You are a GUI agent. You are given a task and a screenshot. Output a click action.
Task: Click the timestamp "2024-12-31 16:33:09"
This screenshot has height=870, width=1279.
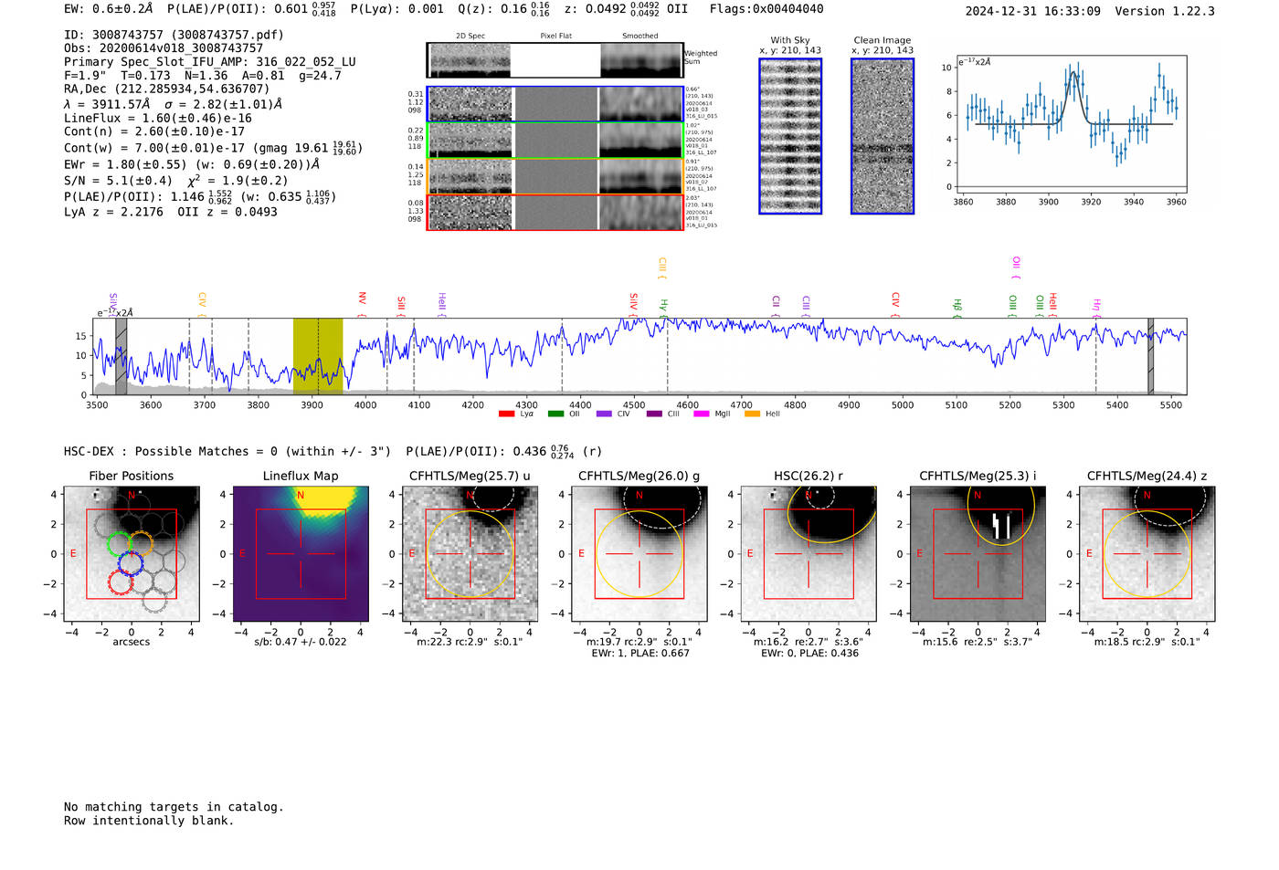coord(1032,11)
